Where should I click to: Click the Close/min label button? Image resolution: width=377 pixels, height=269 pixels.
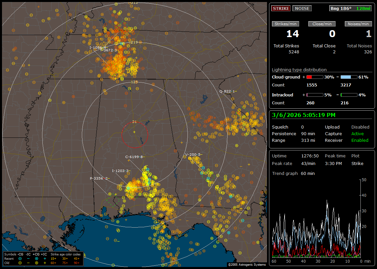coord(322,24)
